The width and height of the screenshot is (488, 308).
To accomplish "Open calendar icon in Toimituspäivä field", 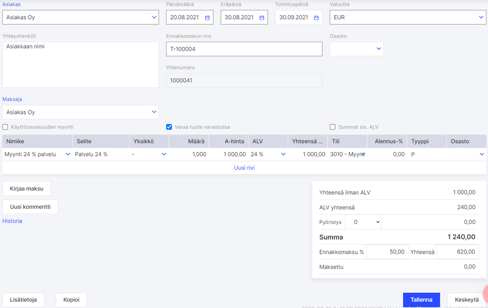I will (x=316, y=18).
